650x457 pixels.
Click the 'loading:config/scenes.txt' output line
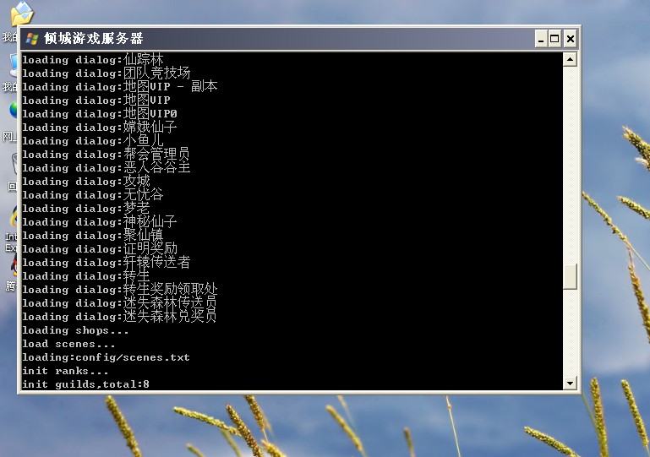click(x=106, y=357)
